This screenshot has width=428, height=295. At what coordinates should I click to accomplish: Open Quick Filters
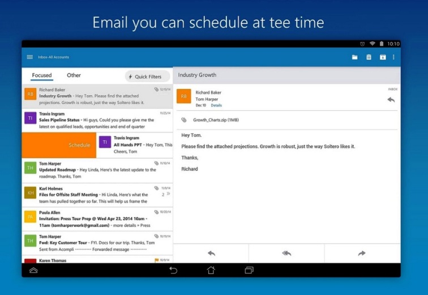coord(147,76)
